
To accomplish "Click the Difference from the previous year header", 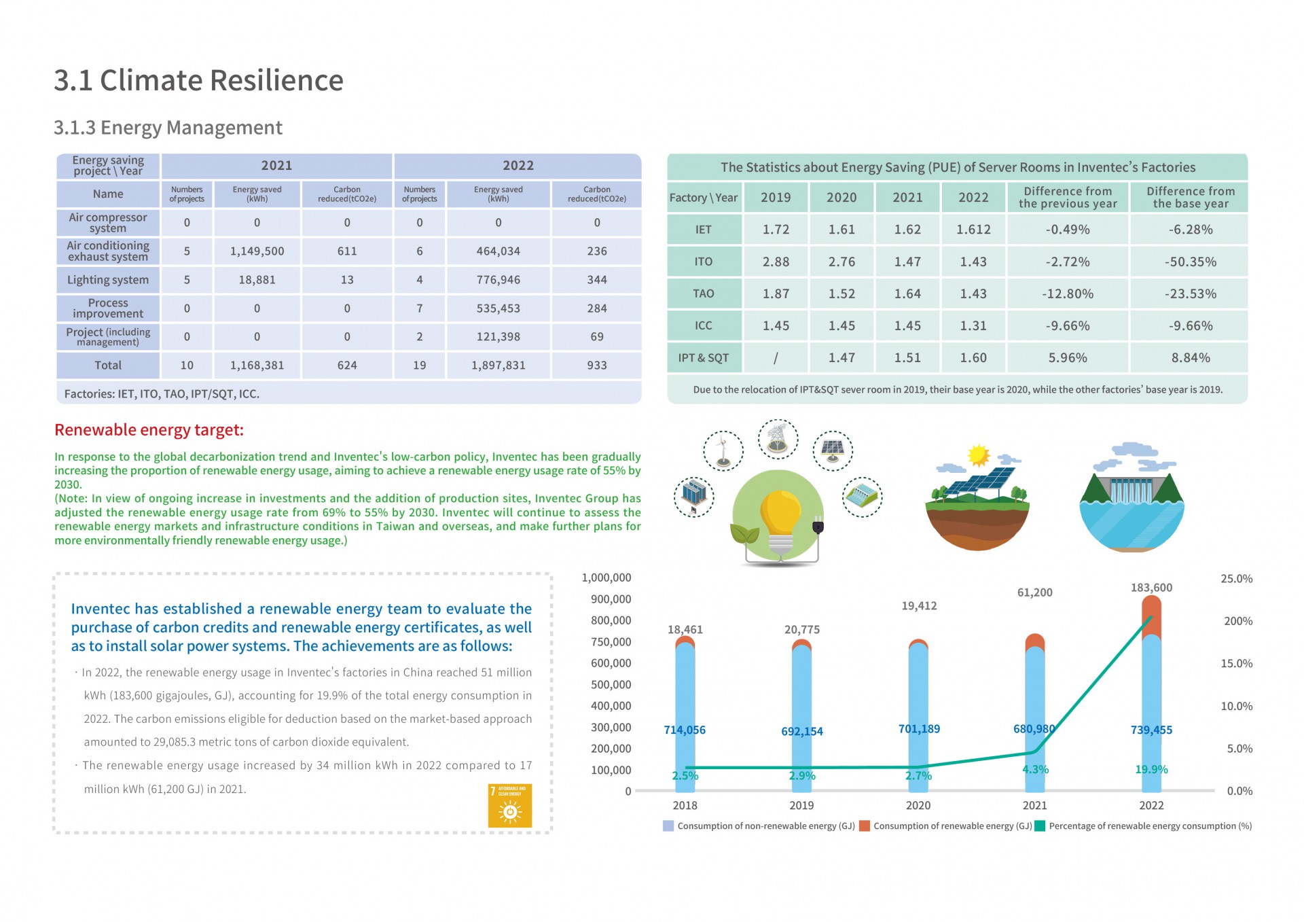I will point(1068,197).
